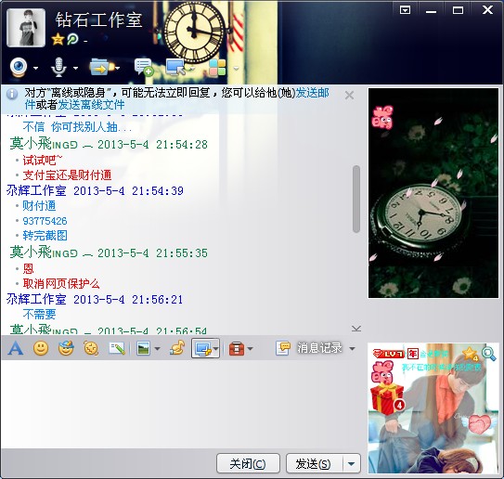Click the 年 badge on QQ show
The width and height of the screenshot is (504, 479).
coord(413,354)
